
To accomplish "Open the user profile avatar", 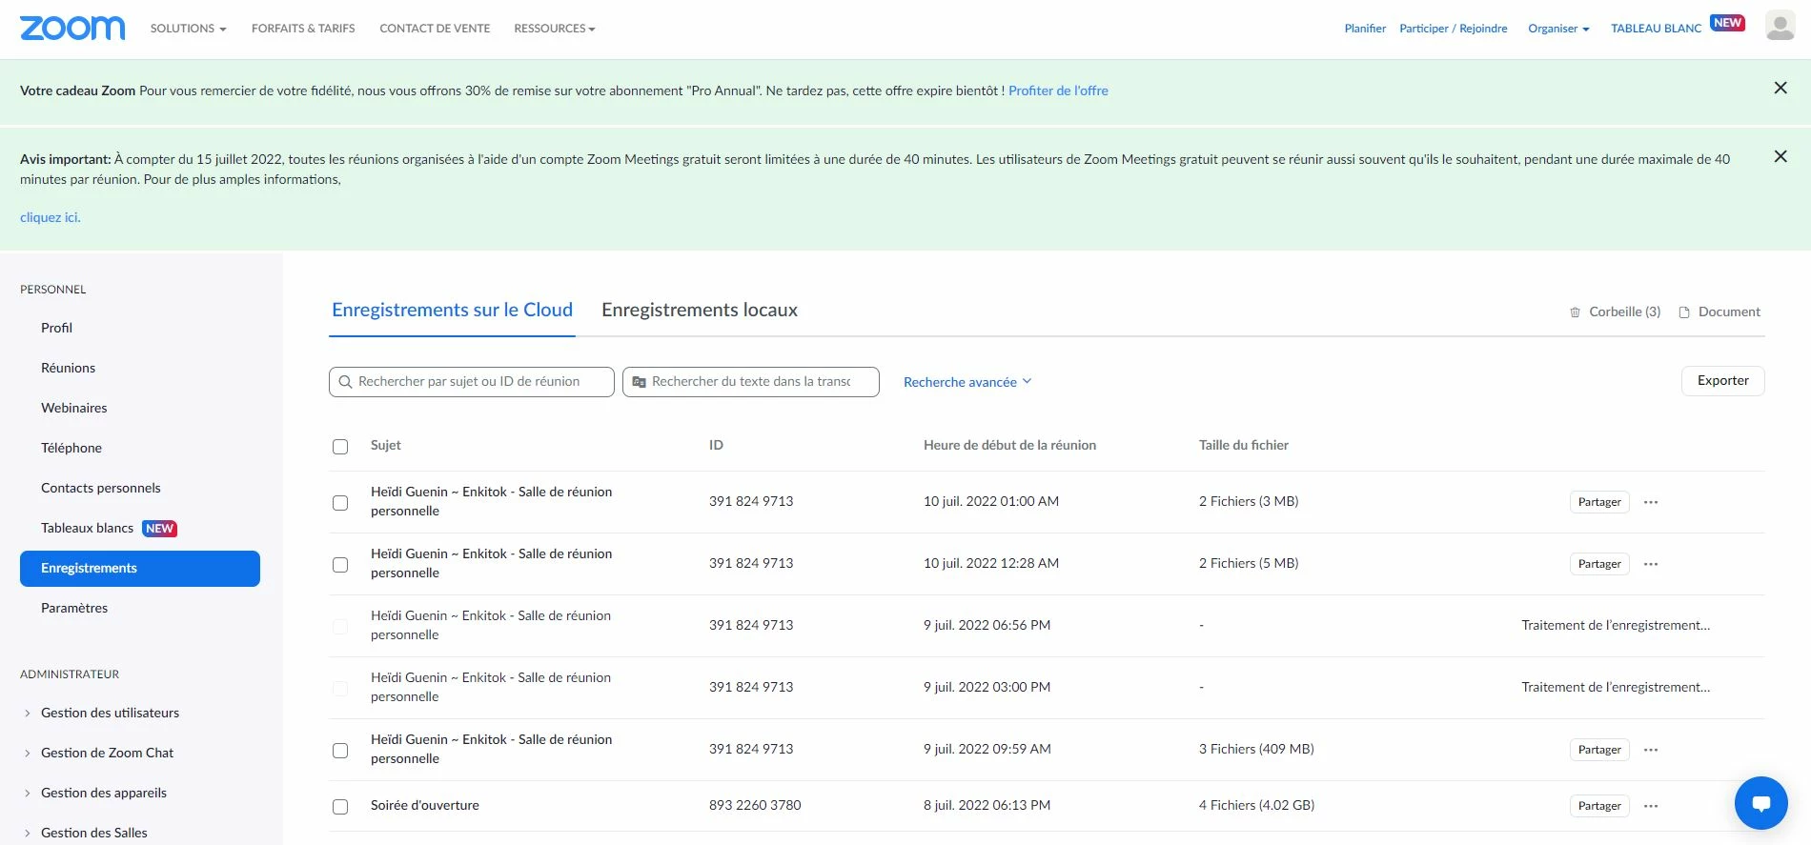I will pos(1780,26).
